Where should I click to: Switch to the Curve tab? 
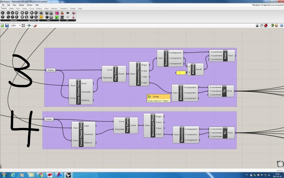pos(32,9)
